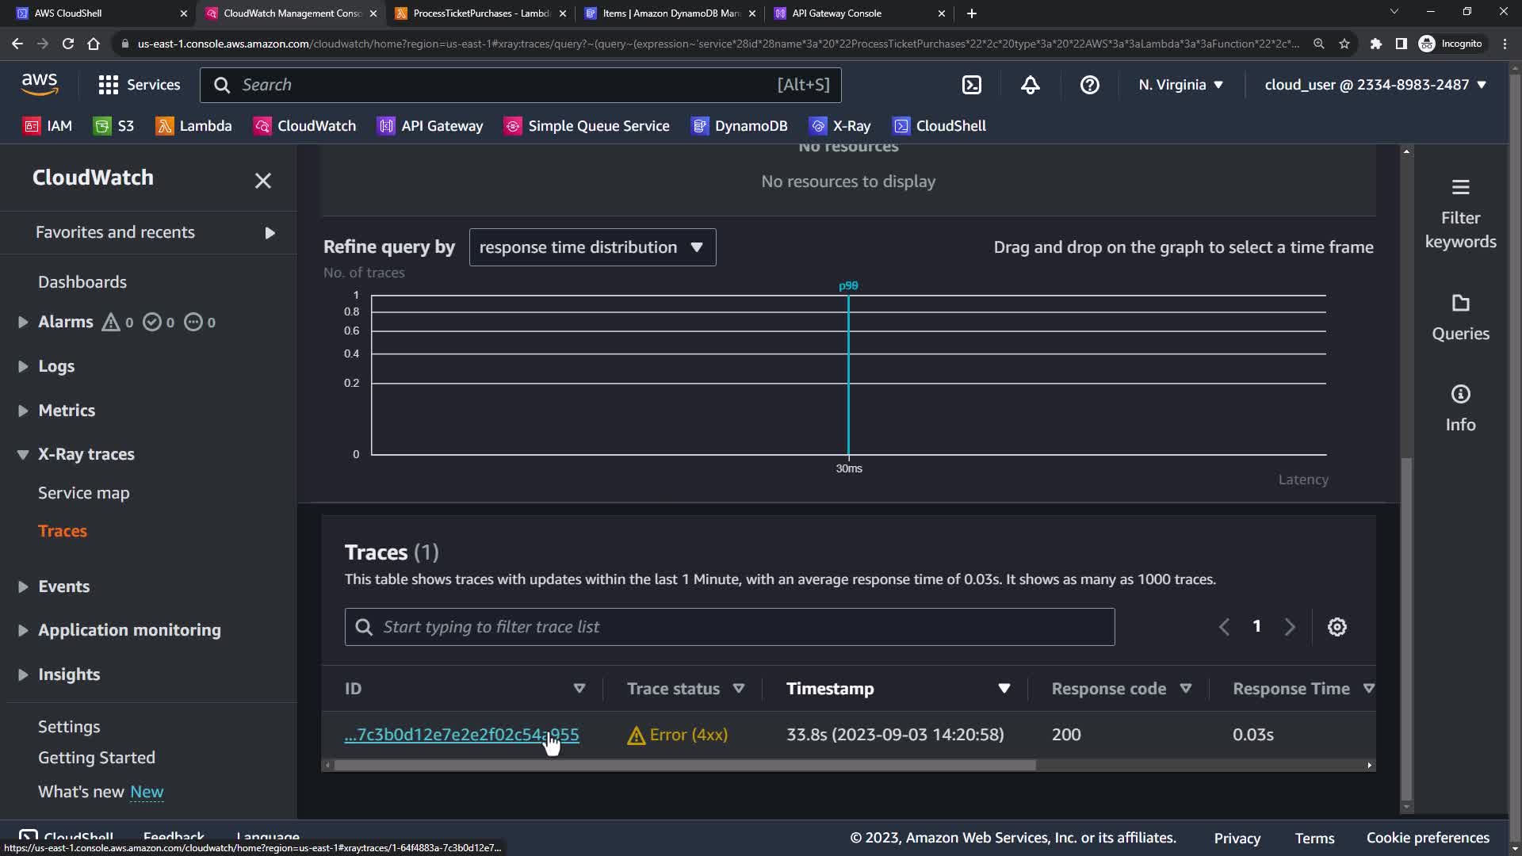Screen dimensions: 1522x856
Task: Open the Info side panel
Action: pyautogui.click(x=1460, y=408)
